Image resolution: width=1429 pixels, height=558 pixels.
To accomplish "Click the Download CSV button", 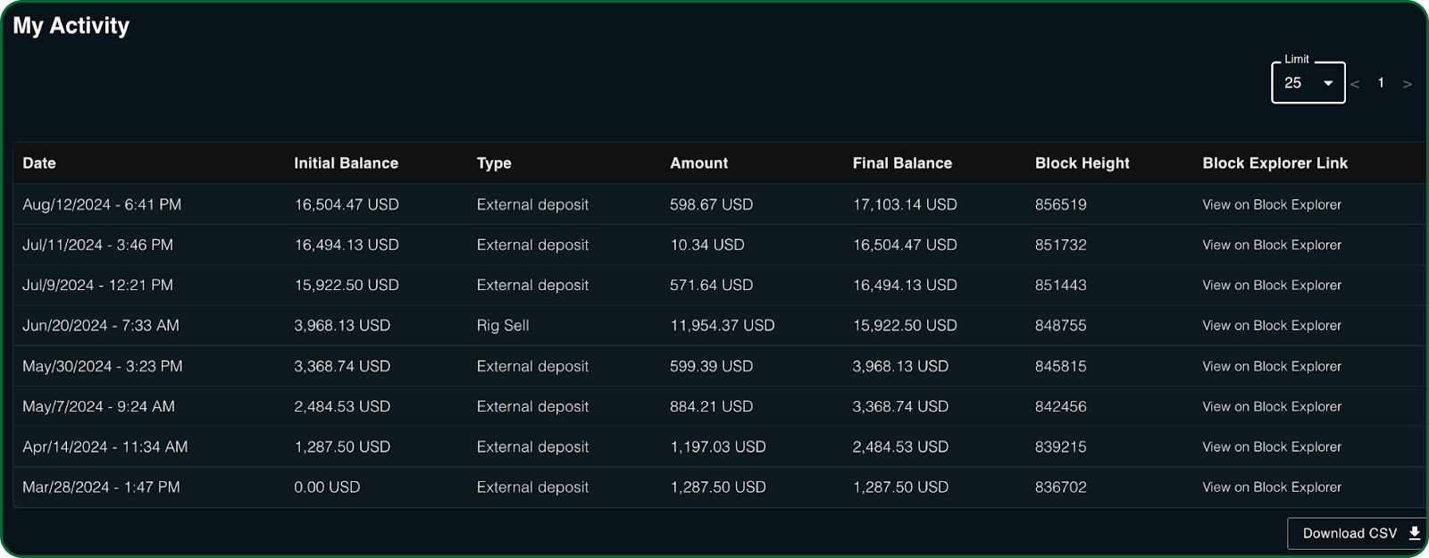I will [x=1350, y=533].
